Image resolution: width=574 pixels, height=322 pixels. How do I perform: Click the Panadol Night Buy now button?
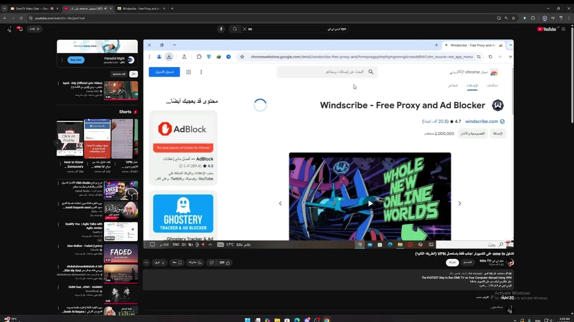point(76,60)
